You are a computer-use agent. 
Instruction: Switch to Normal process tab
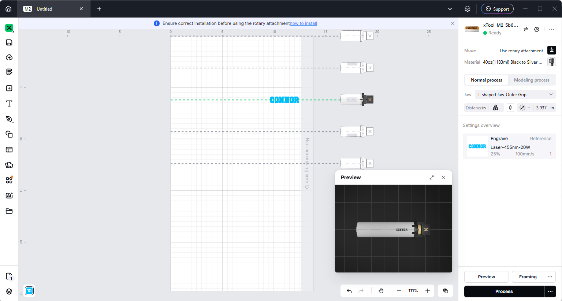tap(487, 80)
